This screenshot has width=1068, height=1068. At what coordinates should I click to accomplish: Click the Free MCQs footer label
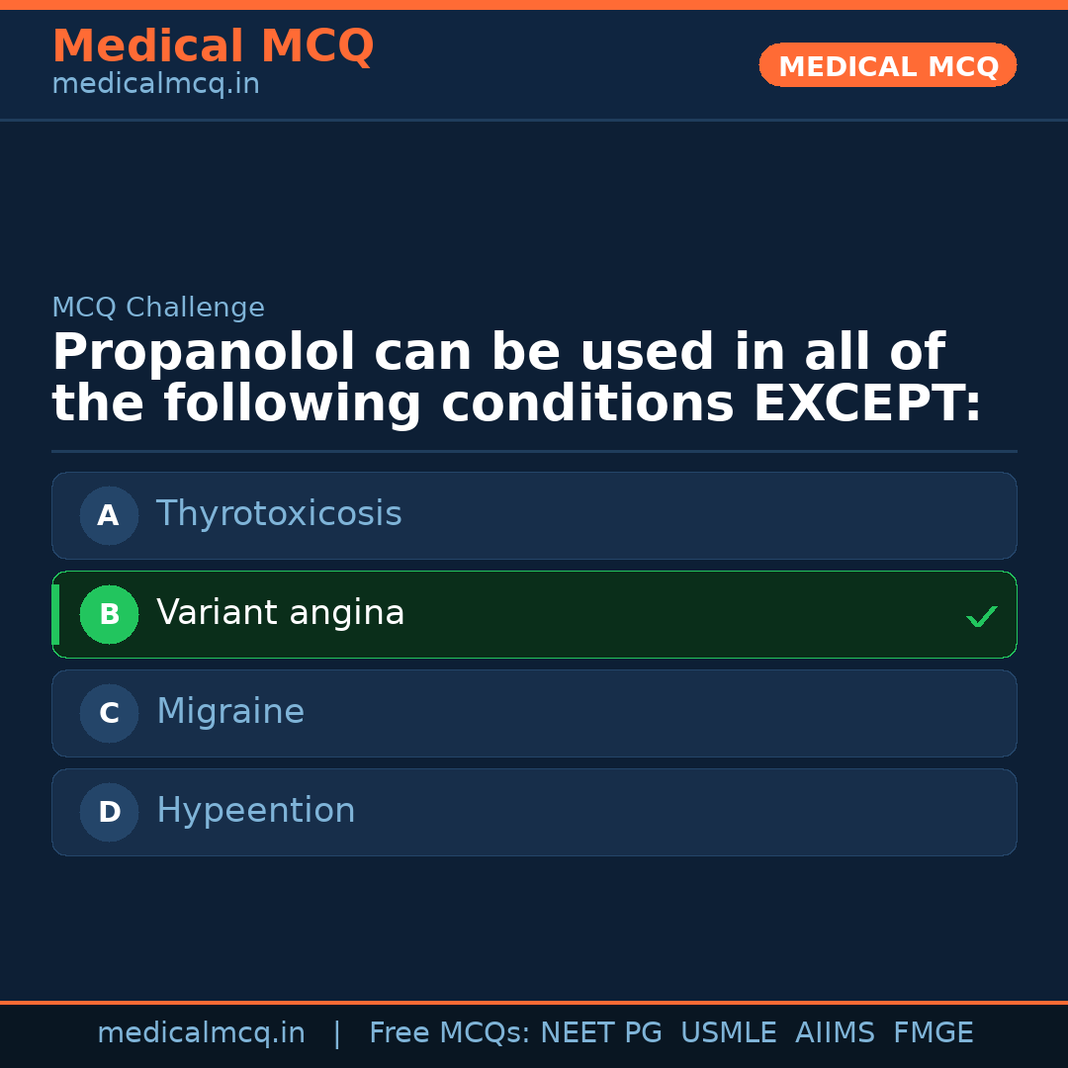pyautogui.click(x=449, y=1033)
